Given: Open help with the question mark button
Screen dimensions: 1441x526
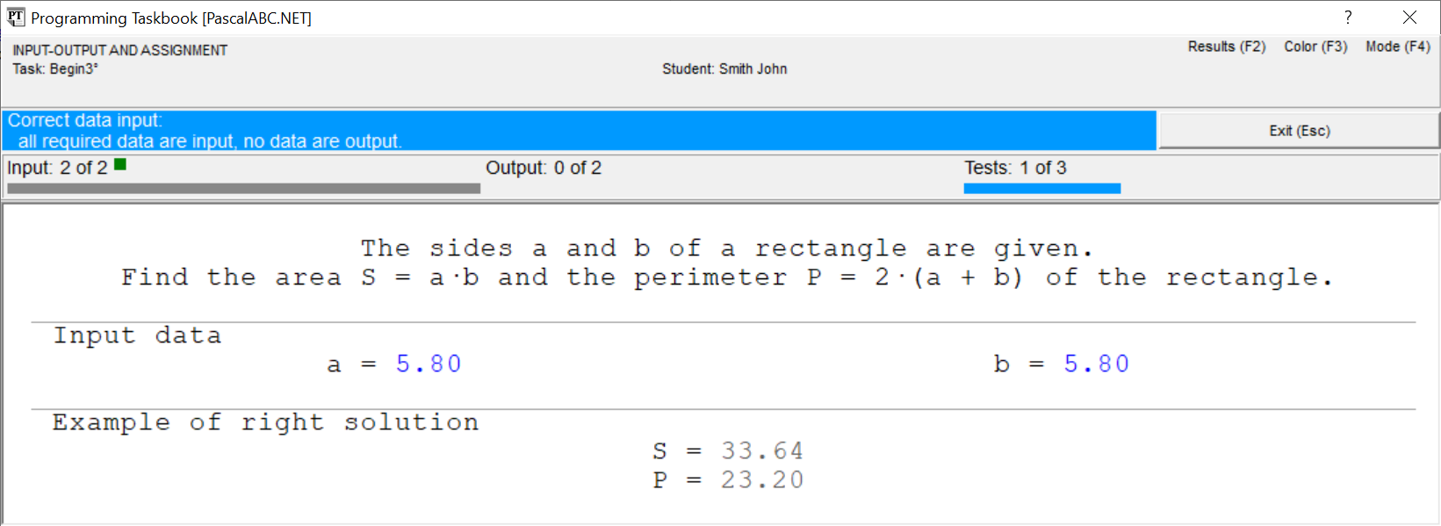Looking at the screenshot, I should 1348,18.
